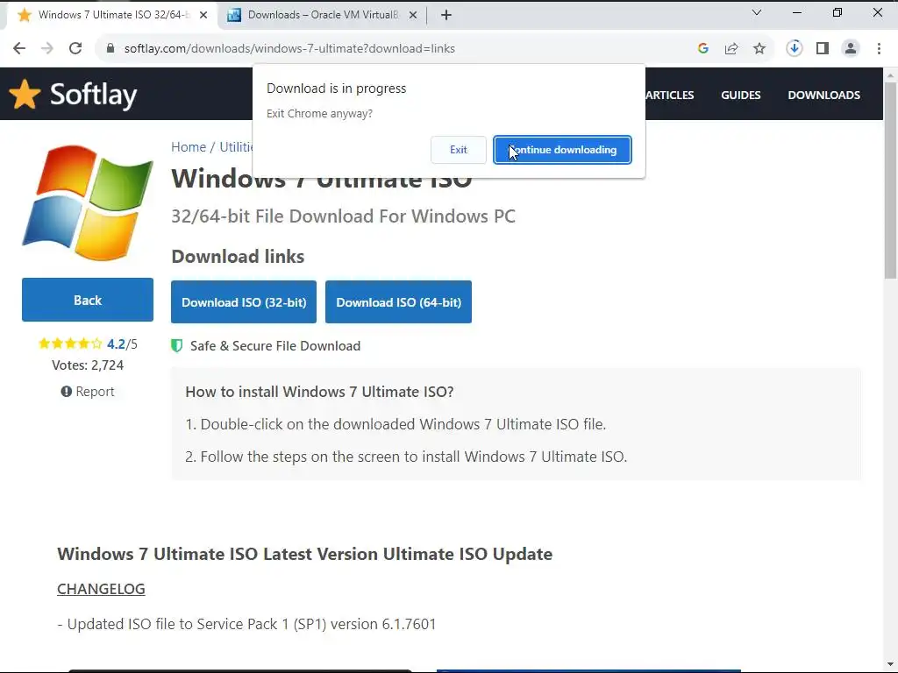Open a new tab with plus button
Viewport: 898px width, 673px height.
coord(446,16)
